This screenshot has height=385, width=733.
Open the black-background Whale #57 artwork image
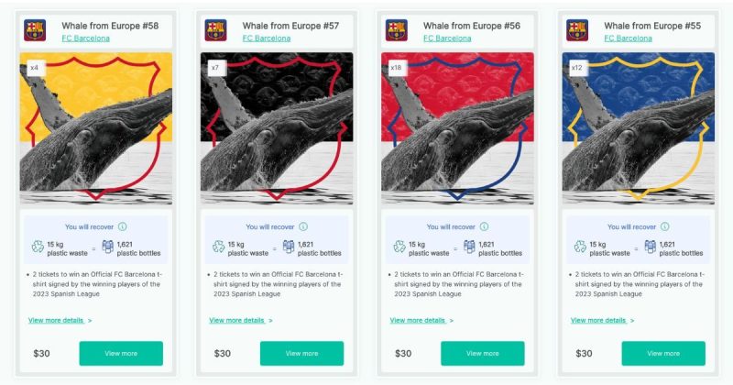point(277,128)
